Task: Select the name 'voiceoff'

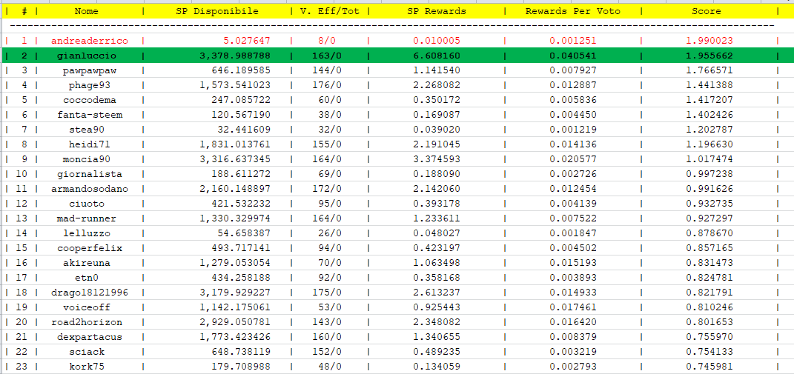Action: [87, 307]
